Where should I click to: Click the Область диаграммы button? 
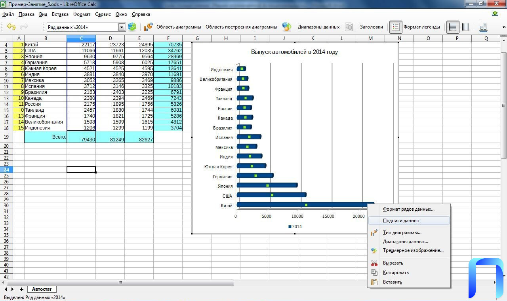[x=179, y=27]
